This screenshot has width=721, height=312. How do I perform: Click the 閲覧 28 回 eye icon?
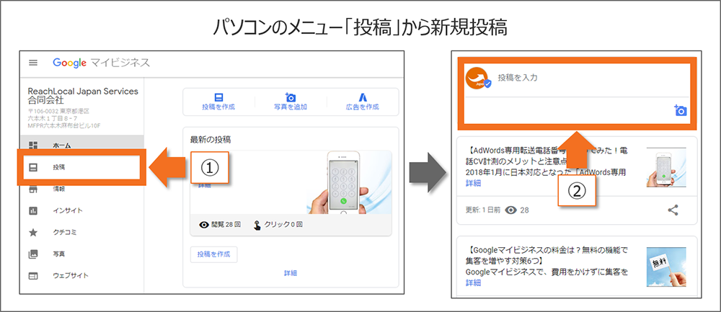point(204,225)
